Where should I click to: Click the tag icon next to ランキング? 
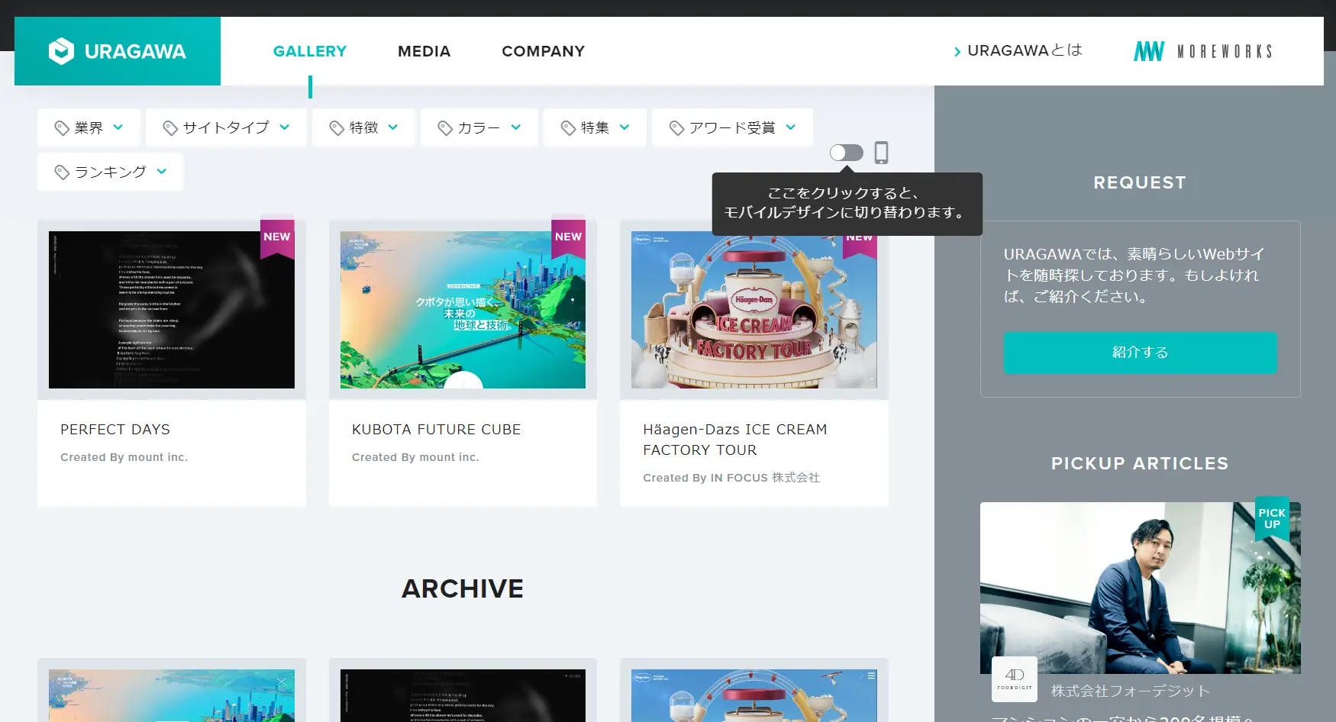coord(62,172)
